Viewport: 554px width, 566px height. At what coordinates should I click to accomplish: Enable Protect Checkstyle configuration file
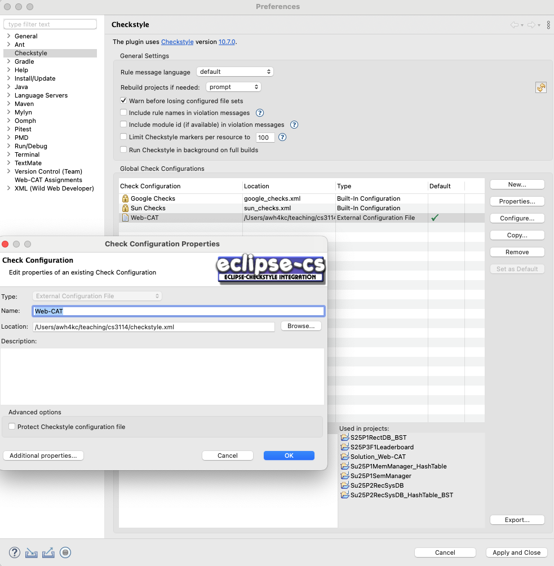[x=12, y=427]
